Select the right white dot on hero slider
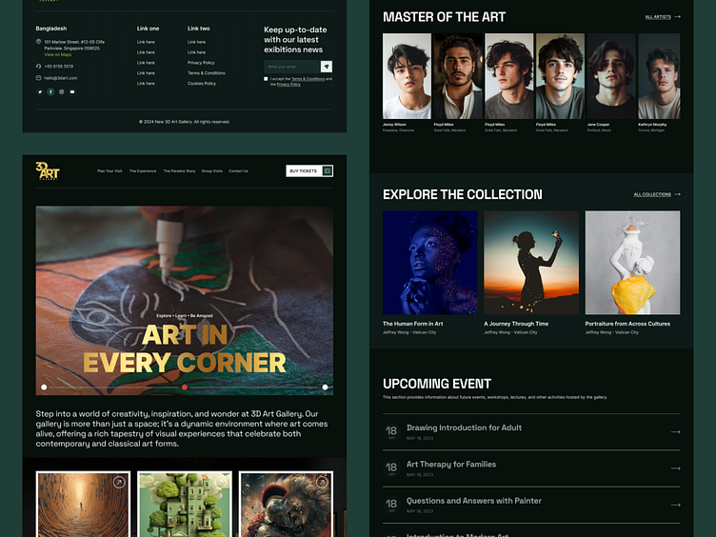This screenshot has height=537, width=716. pyautogui.click(x=325, y=388)
